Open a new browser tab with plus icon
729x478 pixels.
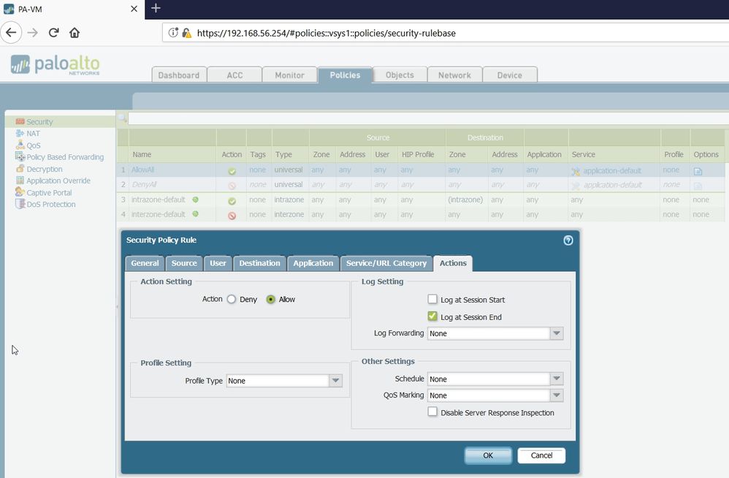156,8
